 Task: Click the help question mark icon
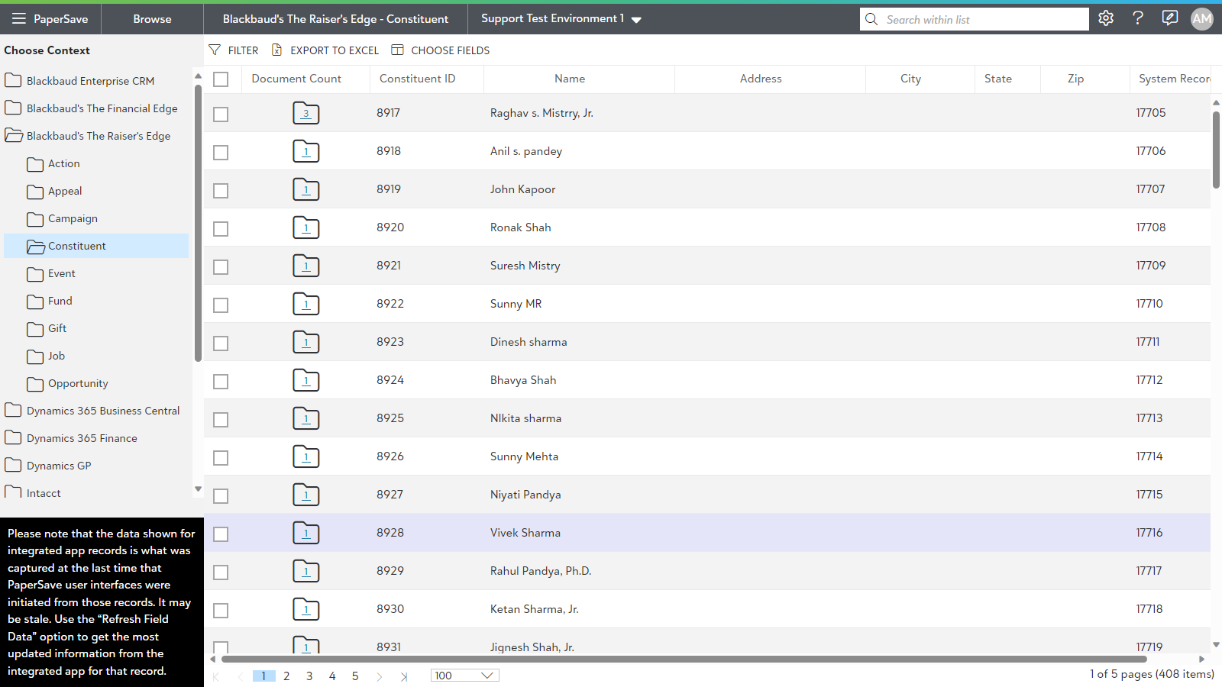1138,18
